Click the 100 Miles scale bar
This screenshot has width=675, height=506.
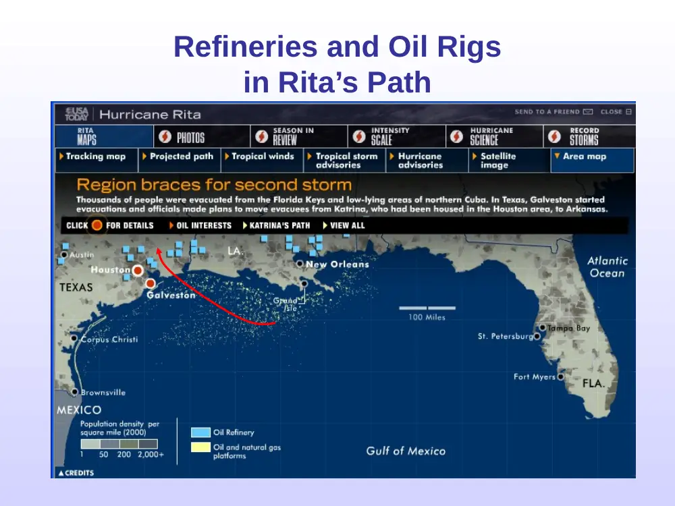(427, 308)
